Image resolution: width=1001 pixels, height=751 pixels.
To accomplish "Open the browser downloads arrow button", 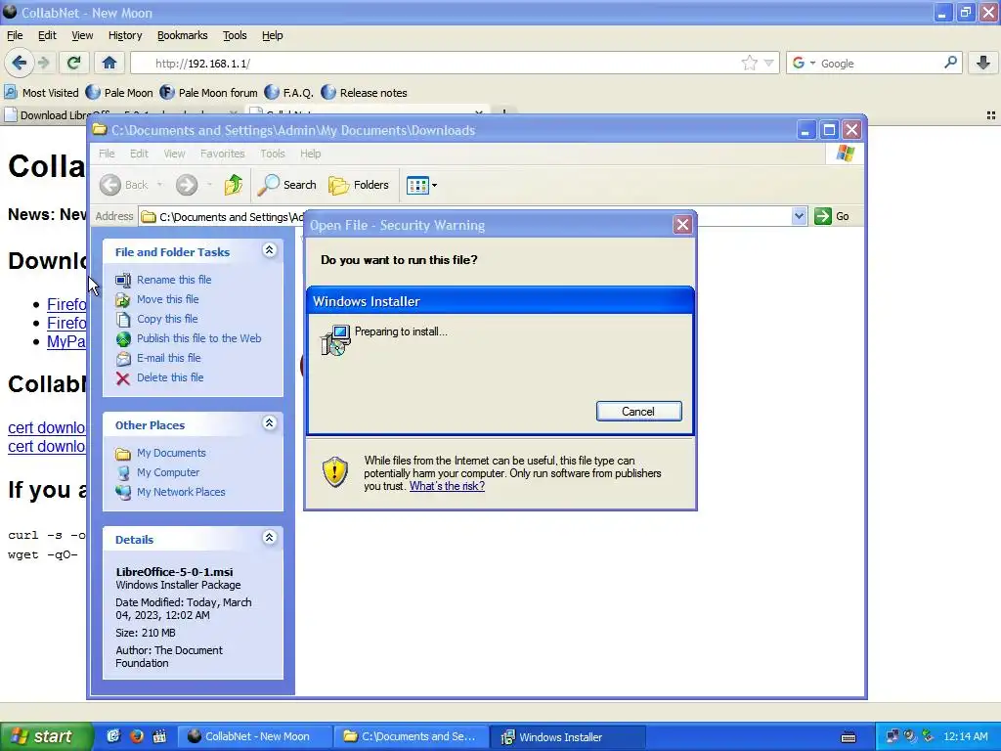I will [983, 63].
